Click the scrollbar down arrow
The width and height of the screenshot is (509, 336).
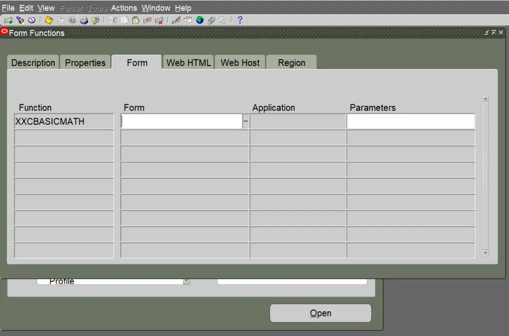point(485,252)
